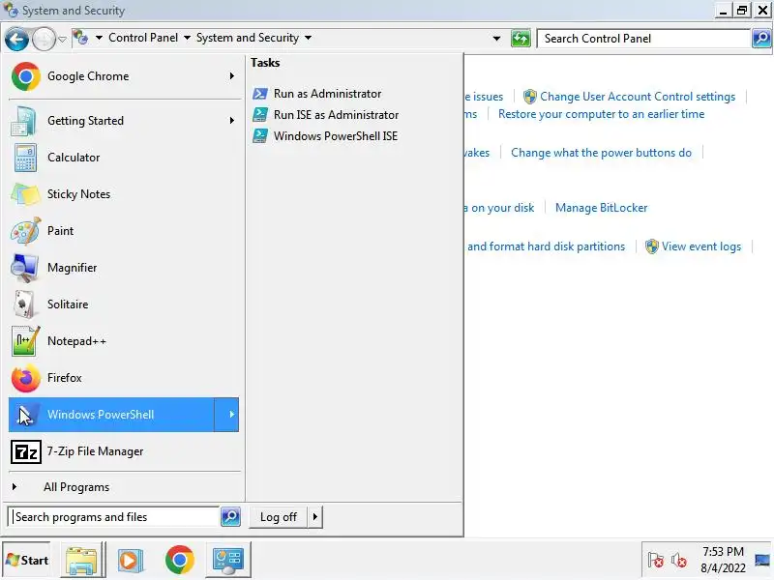
Task: Open Sticky Notes icon in Start menu
Action: pos(25,194)
